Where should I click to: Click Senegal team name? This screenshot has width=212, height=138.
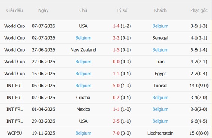[160, 38]
